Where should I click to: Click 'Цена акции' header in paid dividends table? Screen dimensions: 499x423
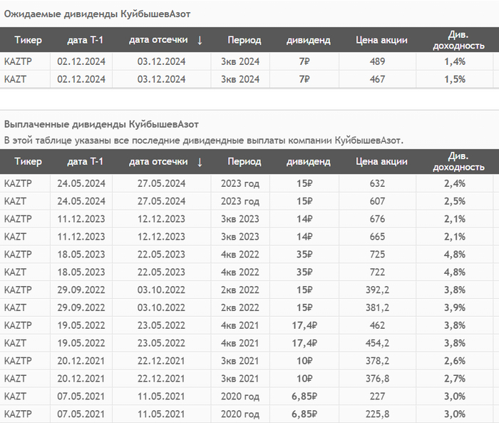tap(381, 161)
